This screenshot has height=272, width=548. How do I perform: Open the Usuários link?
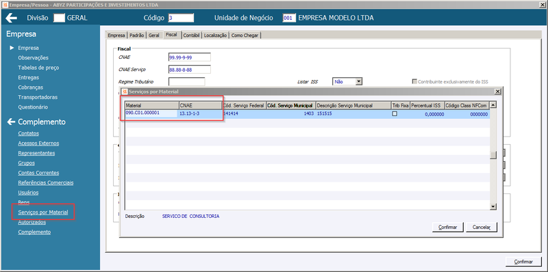pyautogui.click(x=28, y=193)
